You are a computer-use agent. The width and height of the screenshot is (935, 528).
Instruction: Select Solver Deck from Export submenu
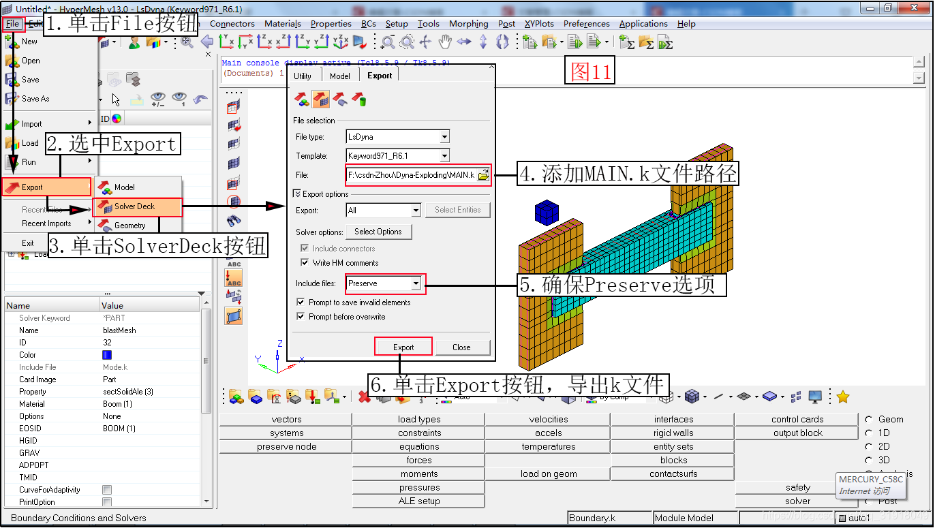pyautogui.click(x=138, y=206)
